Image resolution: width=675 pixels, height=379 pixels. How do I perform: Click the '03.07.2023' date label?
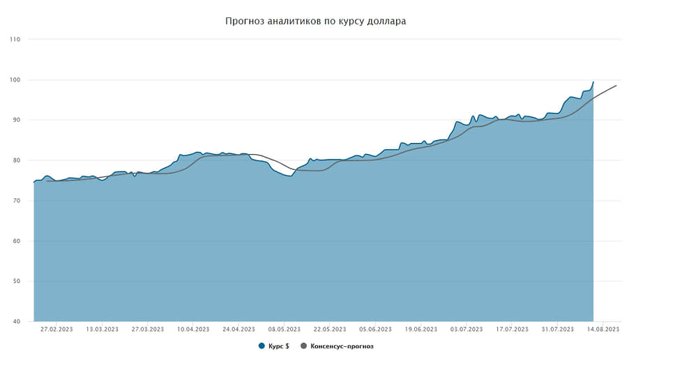[467, 329]
